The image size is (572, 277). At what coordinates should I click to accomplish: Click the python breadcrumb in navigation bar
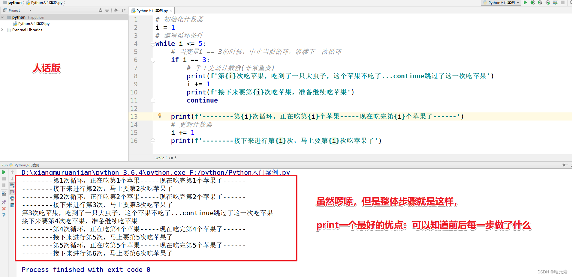click(x=12, y=2)
